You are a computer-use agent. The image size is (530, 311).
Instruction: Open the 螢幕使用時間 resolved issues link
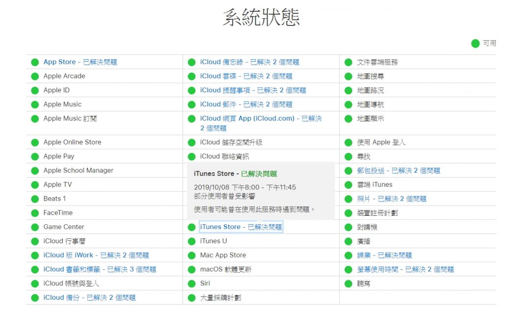point(405,269)
